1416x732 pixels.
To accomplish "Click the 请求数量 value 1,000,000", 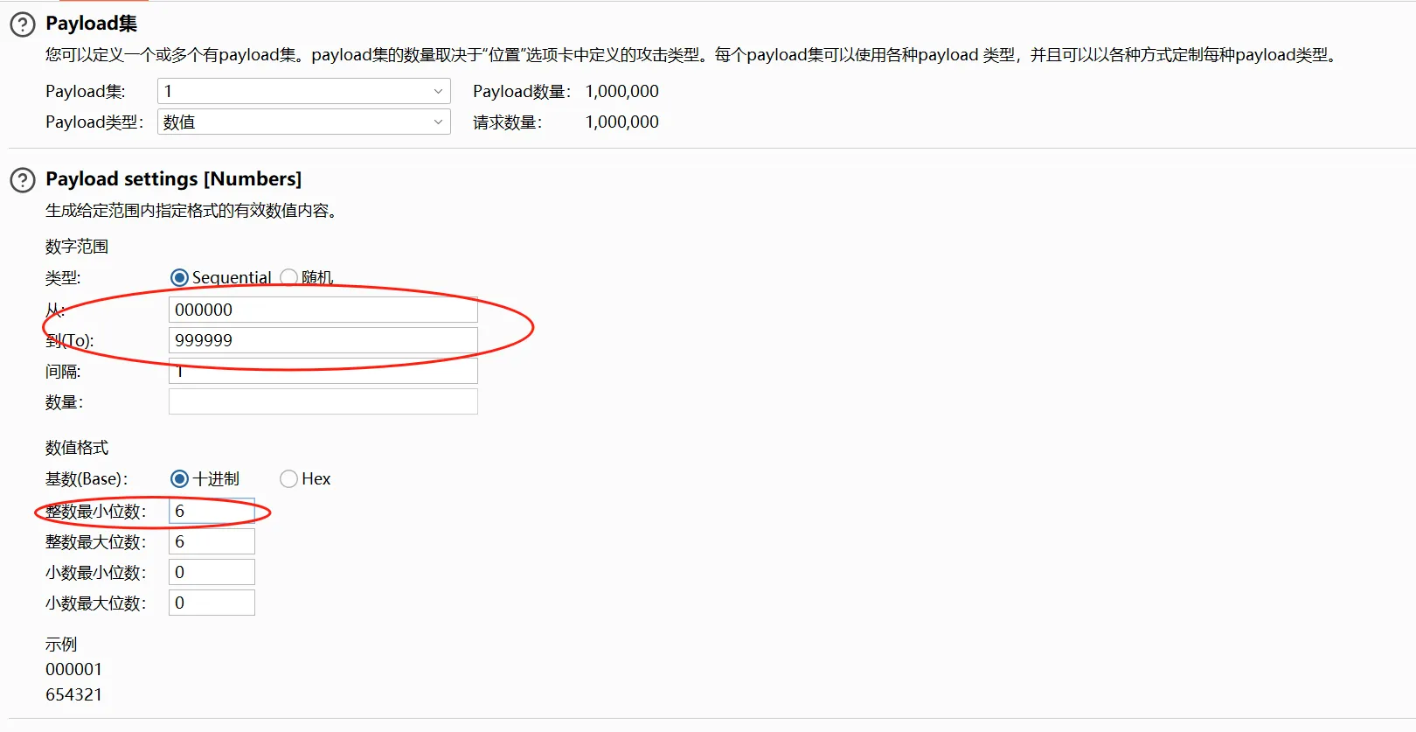I will (621, 122).
